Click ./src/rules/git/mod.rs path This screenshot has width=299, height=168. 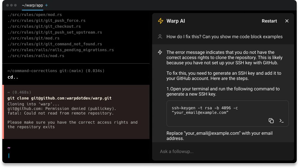34,38
